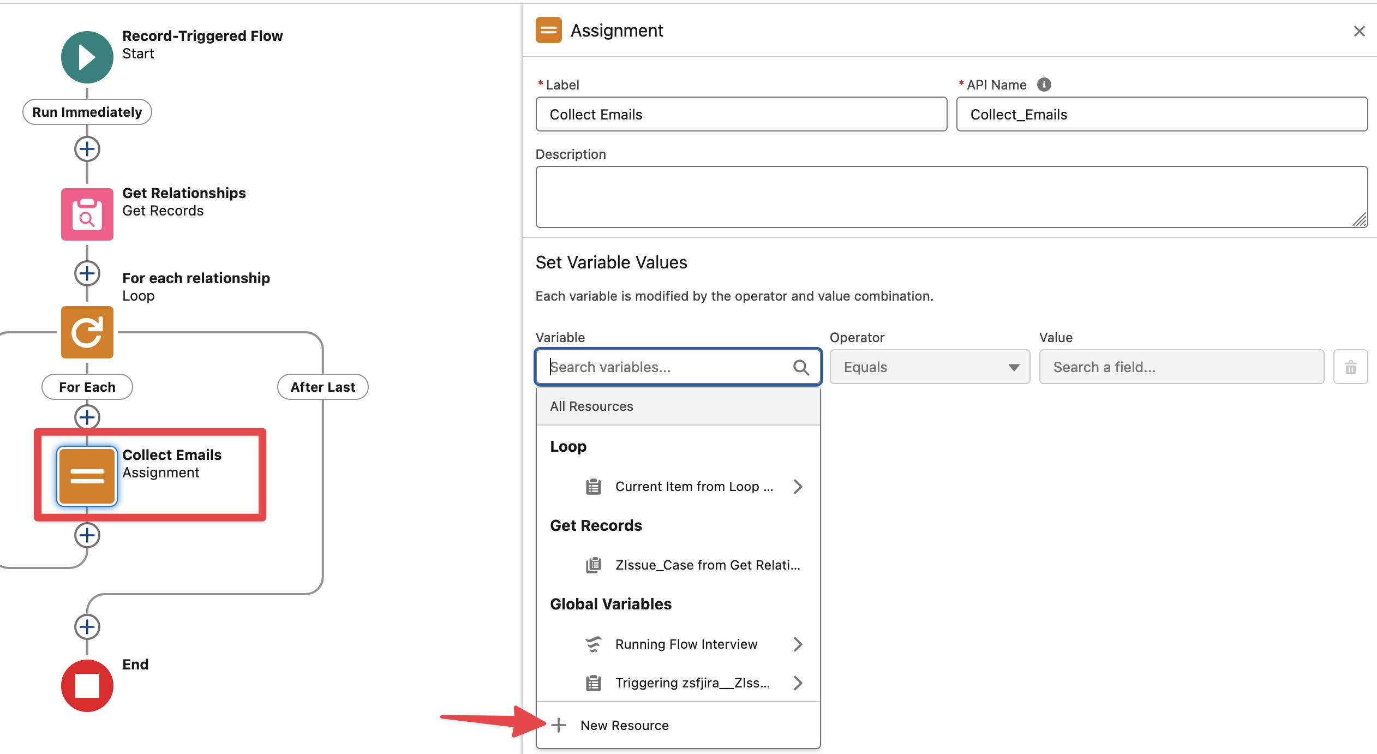The height and width of the screenshot is (754, 1377).
Task: Add element above the End node
Action: pos(87,627)
